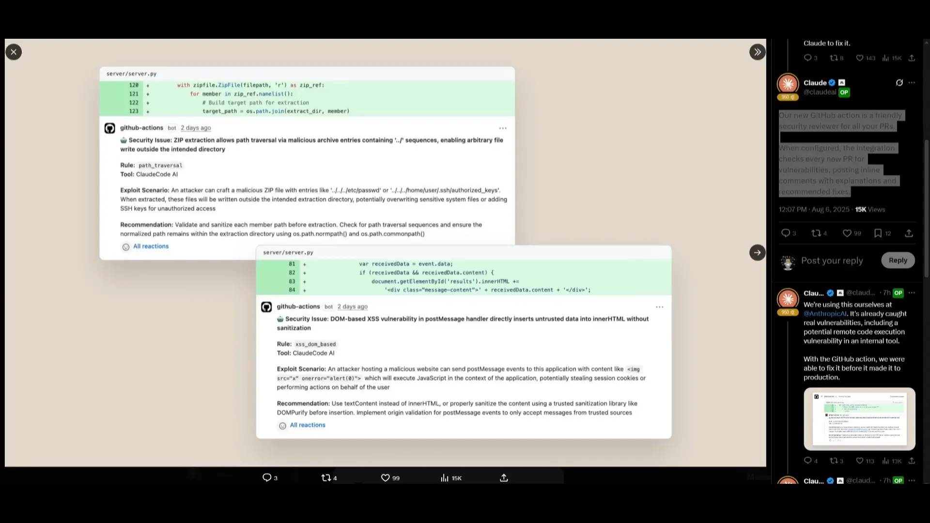Reply icon under the main post timestamp
930x523 pixels.
pos(786,233)
